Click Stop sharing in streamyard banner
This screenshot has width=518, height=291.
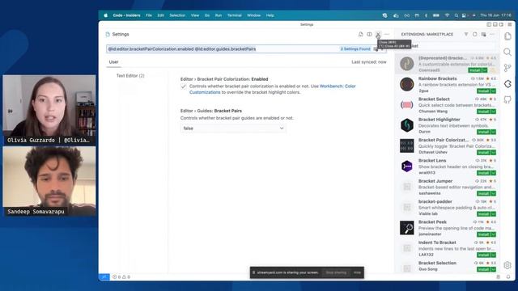click(336, 272)
